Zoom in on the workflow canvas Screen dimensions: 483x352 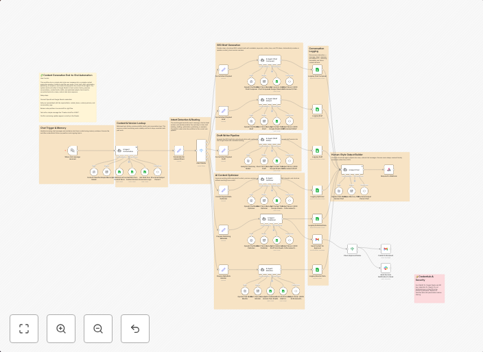click(x=61, y=329)
